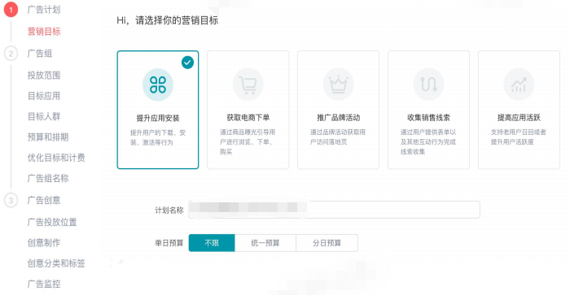Set daily budget to 分日预算
Viewport: 570px width, 295px height.
point(327,243)
